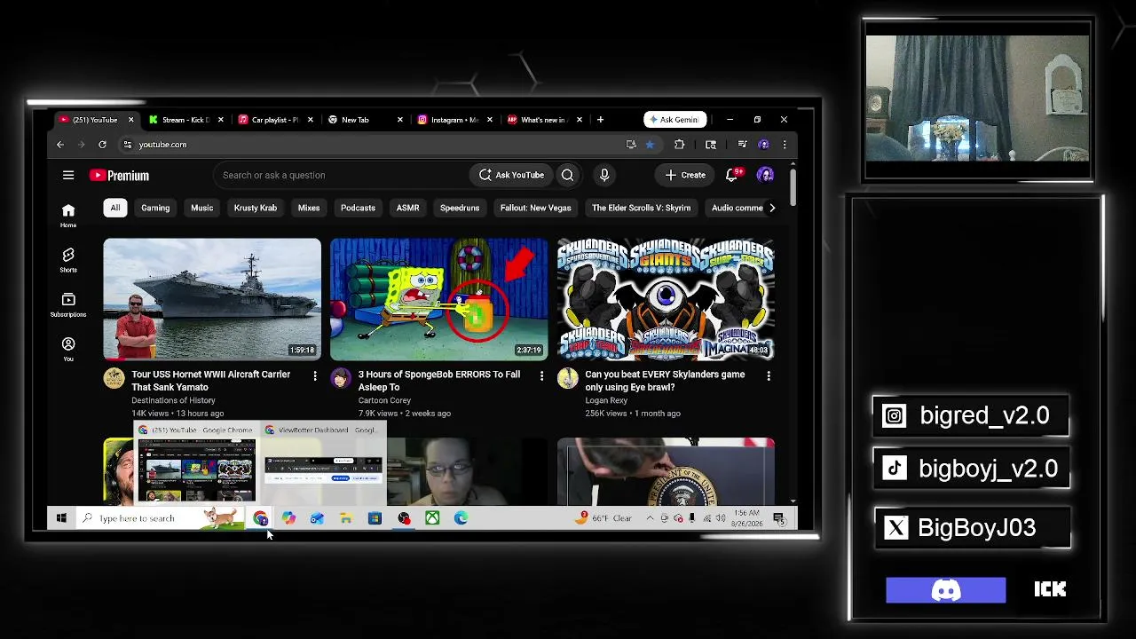Open the Destinations of History channel link

pyautogui.click(x=173, y=400)
